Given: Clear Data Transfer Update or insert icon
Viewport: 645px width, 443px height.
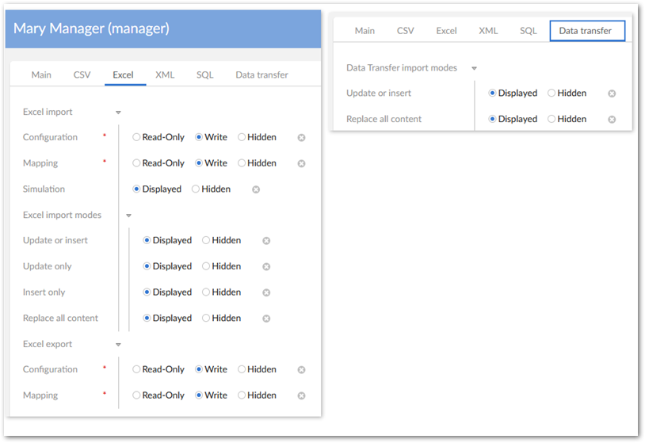Looking at the screenshot, I should (x=612, y=94).
